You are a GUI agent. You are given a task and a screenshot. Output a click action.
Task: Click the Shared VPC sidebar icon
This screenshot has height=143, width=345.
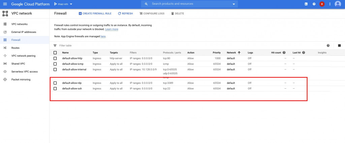pos(5,63)
